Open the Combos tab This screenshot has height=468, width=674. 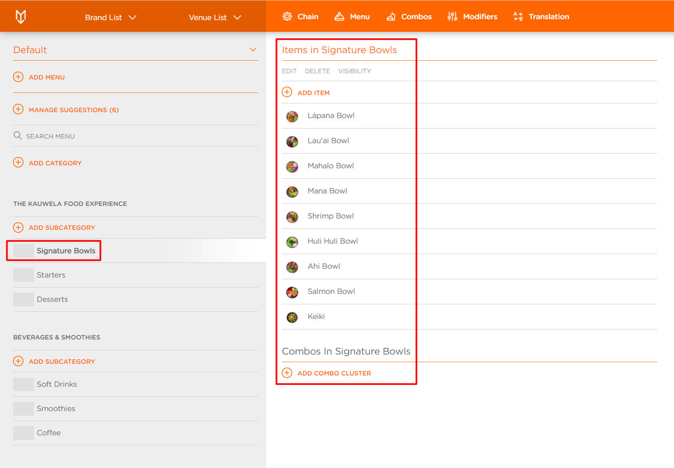[x=409, y=17]
